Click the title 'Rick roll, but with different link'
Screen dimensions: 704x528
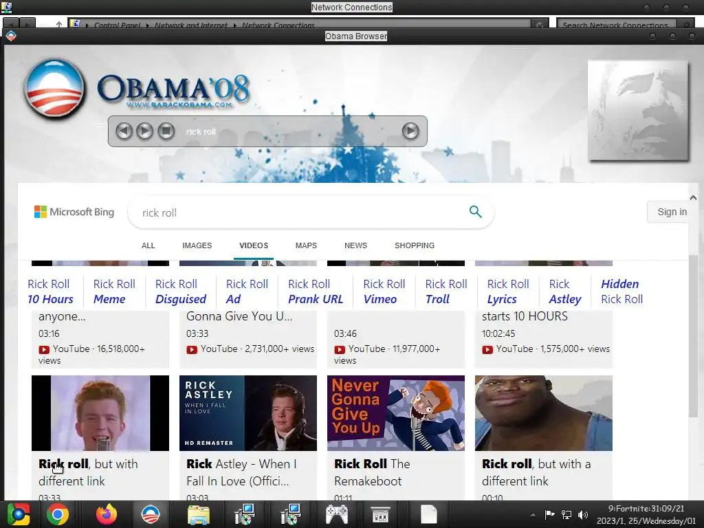click(x=88, y=472)
